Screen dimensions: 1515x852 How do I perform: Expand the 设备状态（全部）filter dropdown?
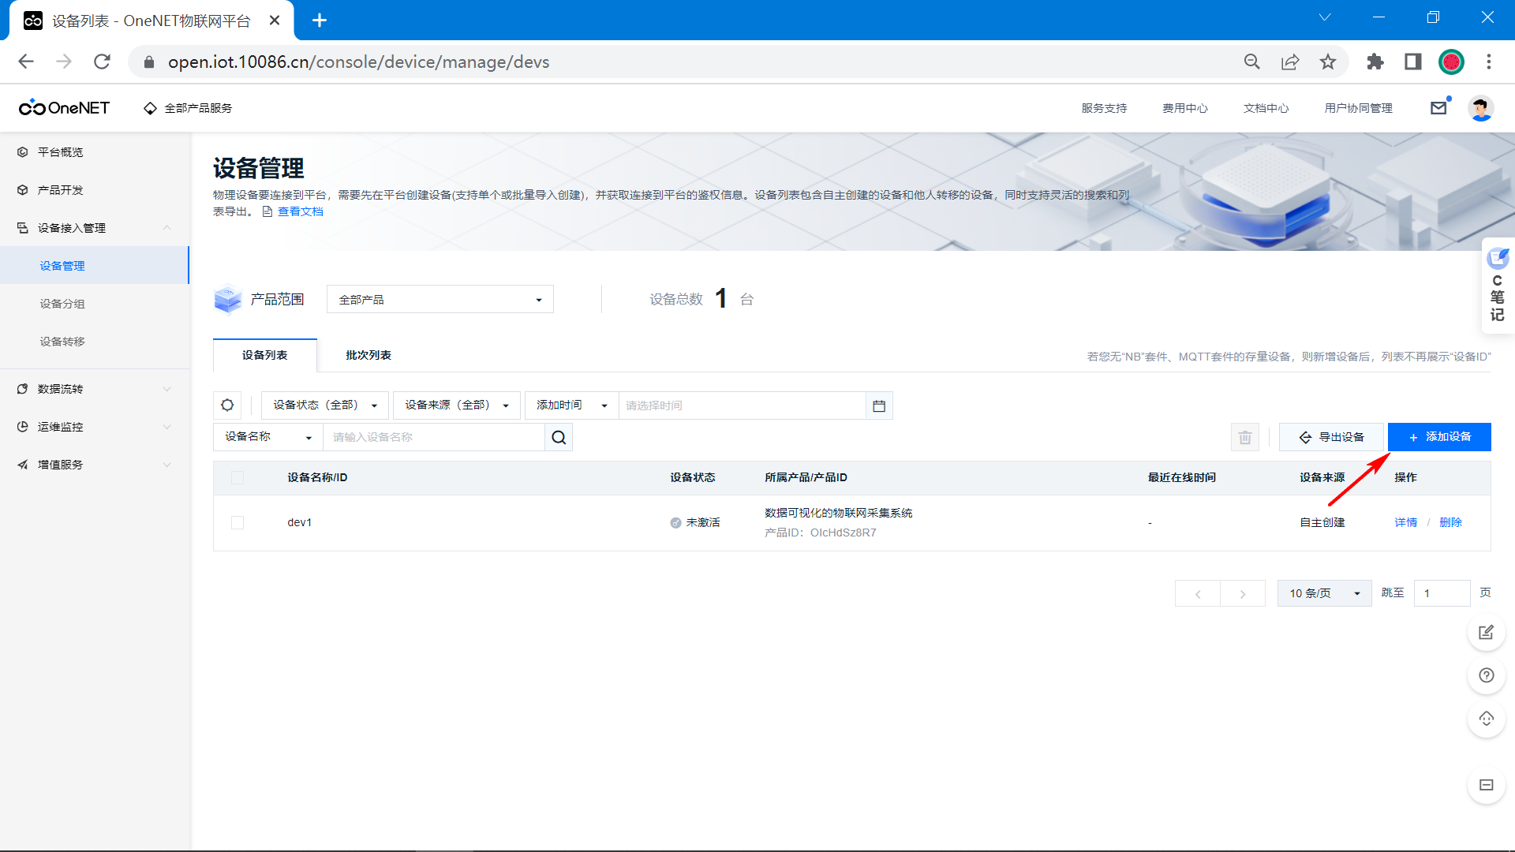[x=324, y=405]
